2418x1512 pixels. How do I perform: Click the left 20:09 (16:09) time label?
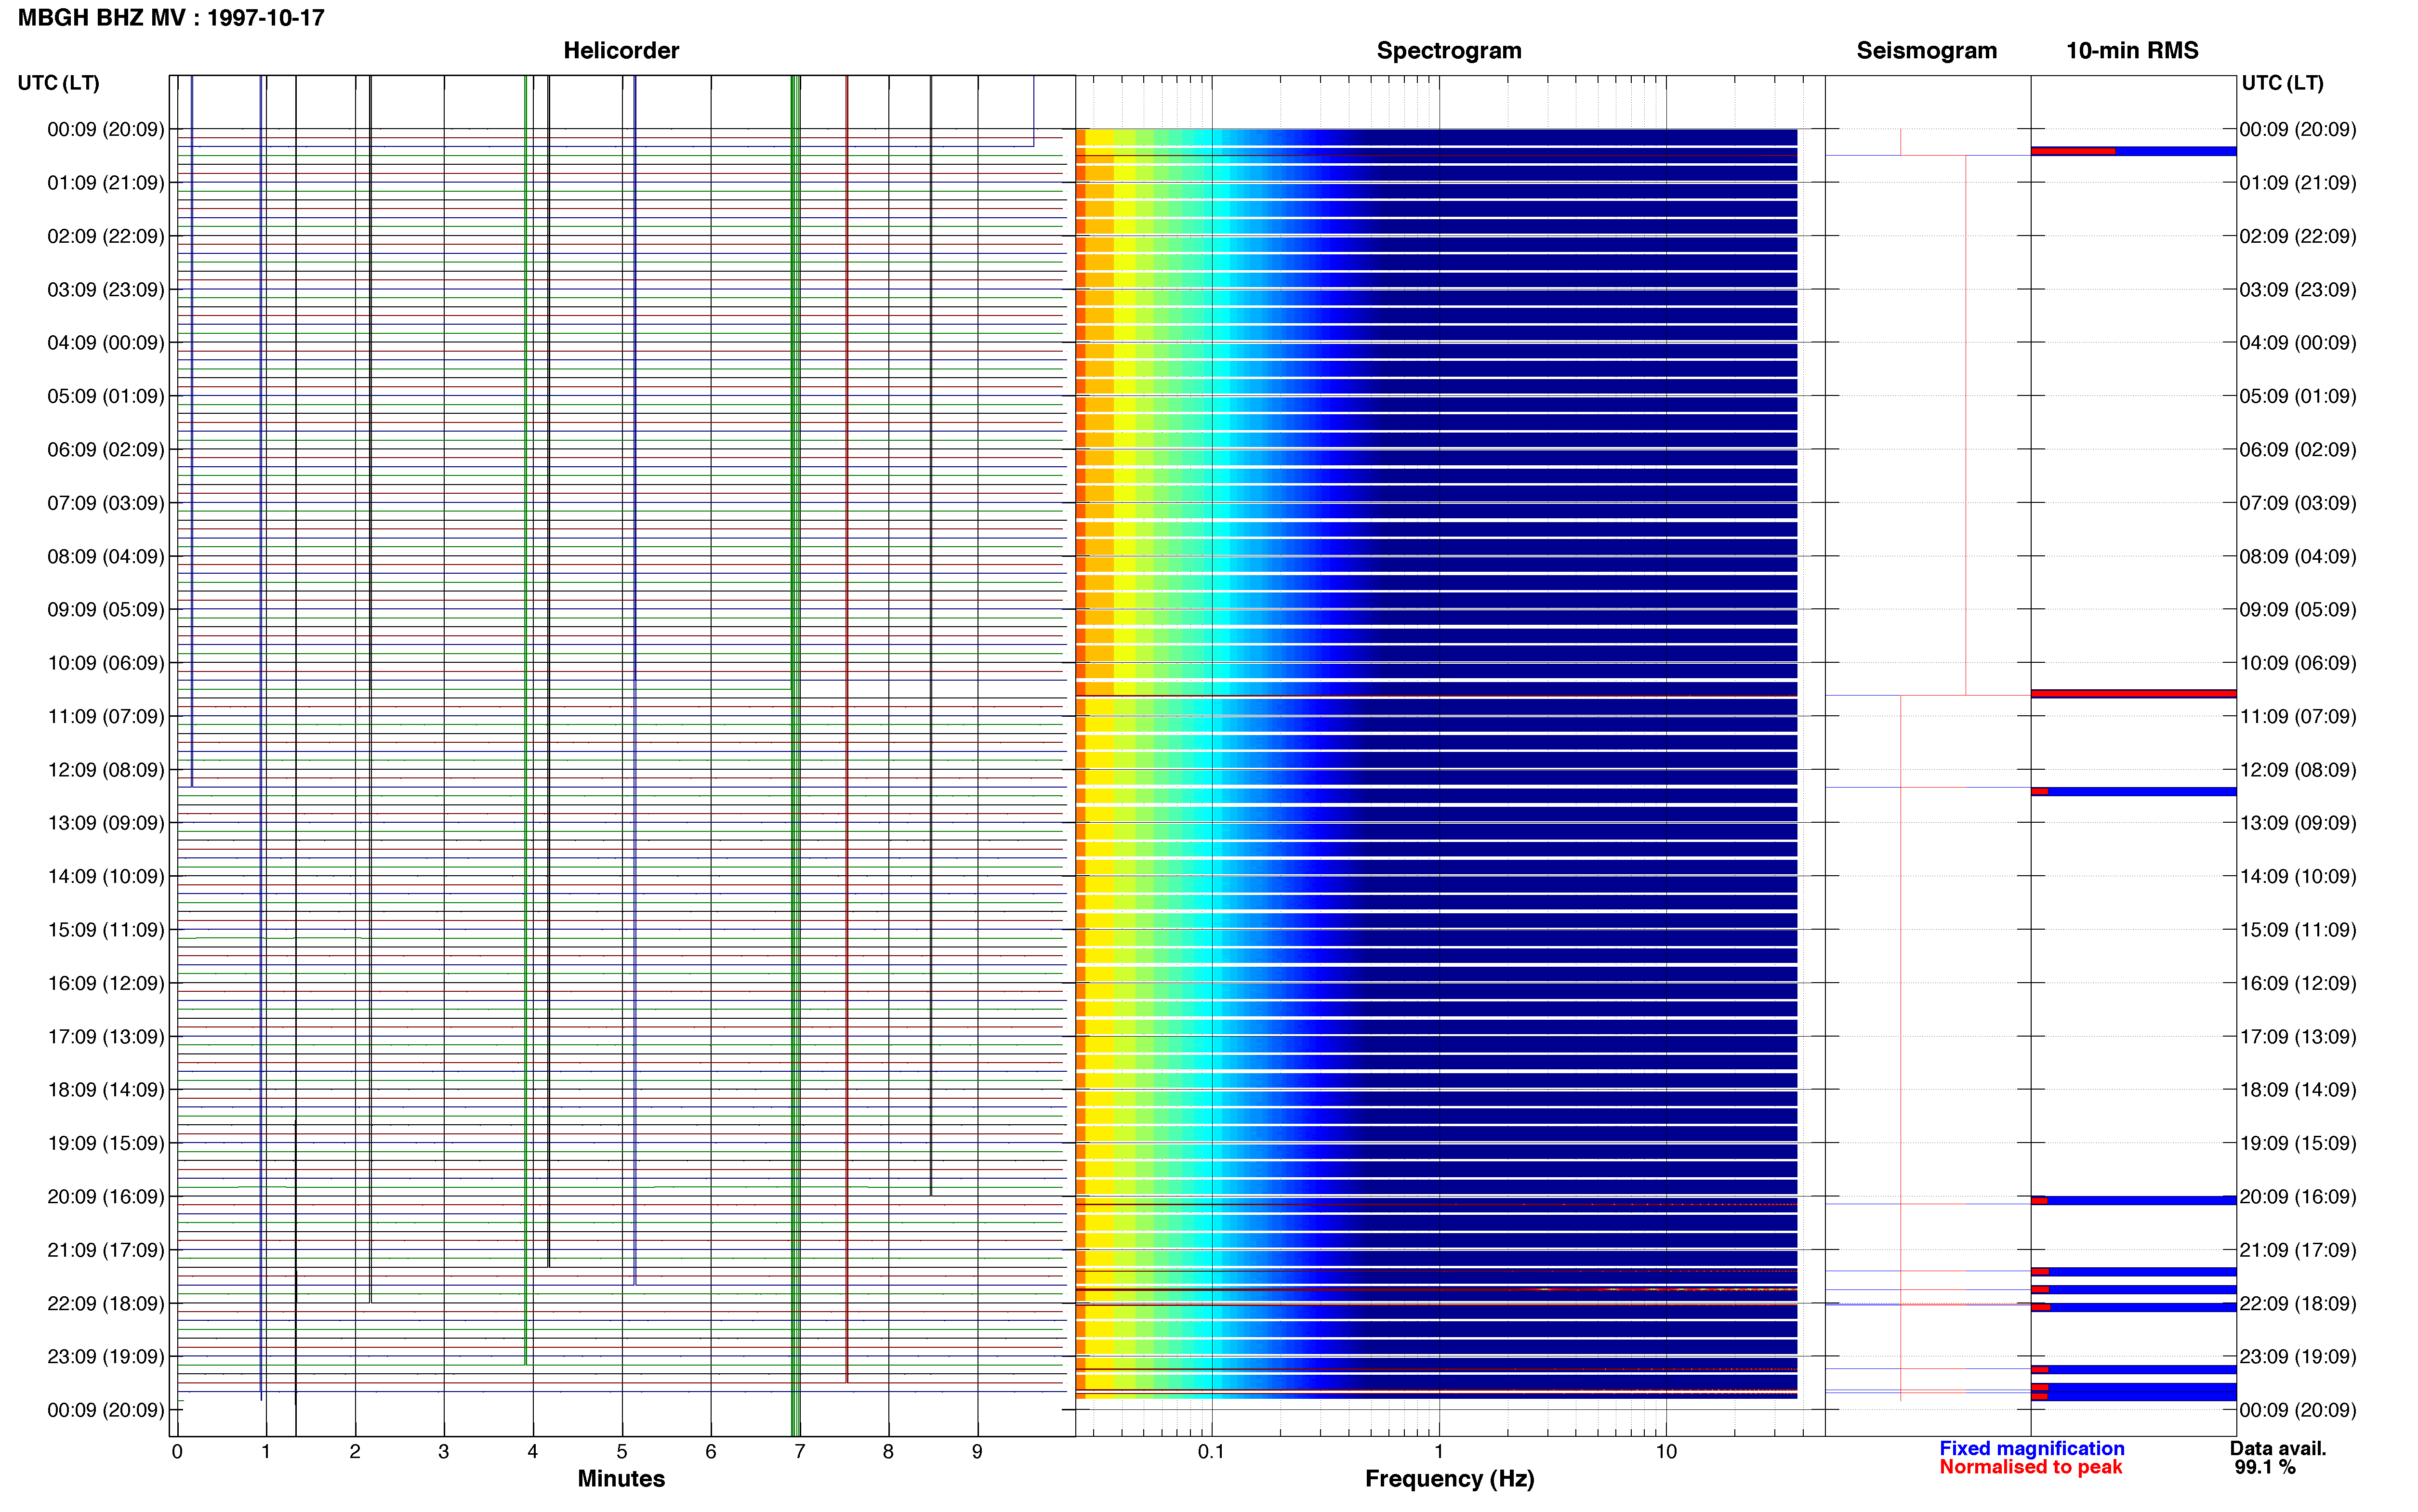[106, 1197]
